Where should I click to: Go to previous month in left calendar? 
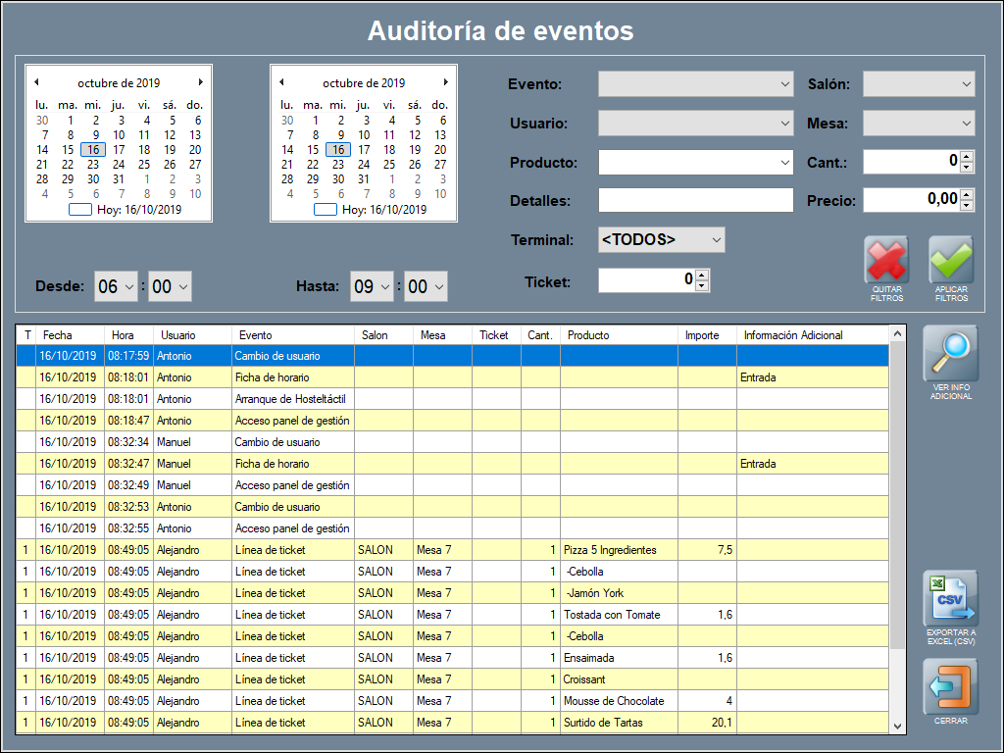point(36,82)
